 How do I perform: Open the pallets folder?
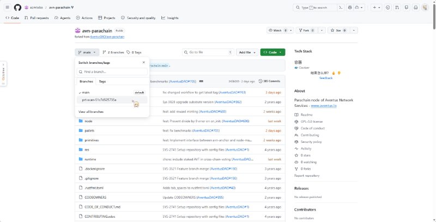[89, 130]
